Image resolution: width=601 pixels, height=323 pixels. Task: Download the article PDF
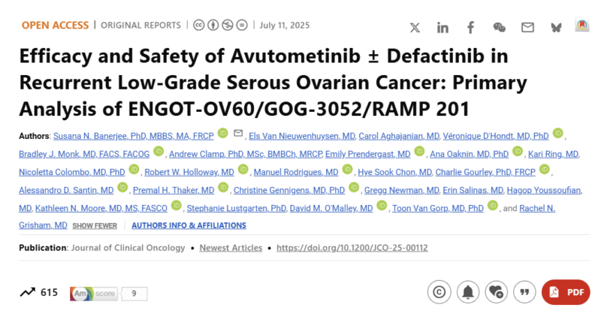coord(566,292)
